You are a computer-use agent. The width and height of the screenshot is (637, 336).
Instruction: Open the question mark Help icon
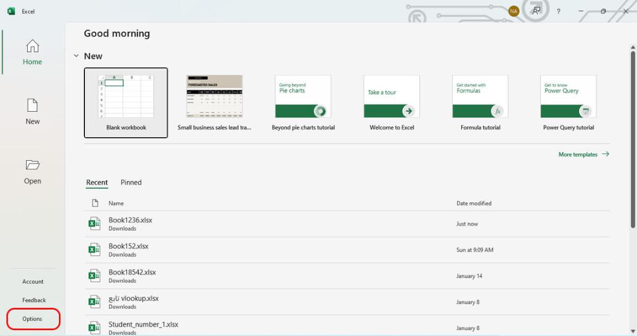(x=559, y=11)
